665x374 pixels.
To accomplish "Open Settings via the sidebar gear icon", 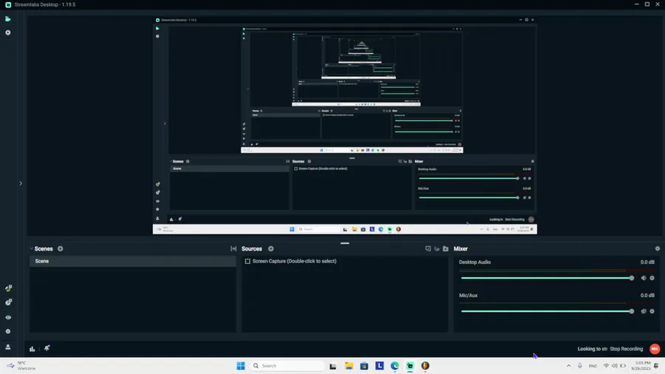I will (8, 332).
